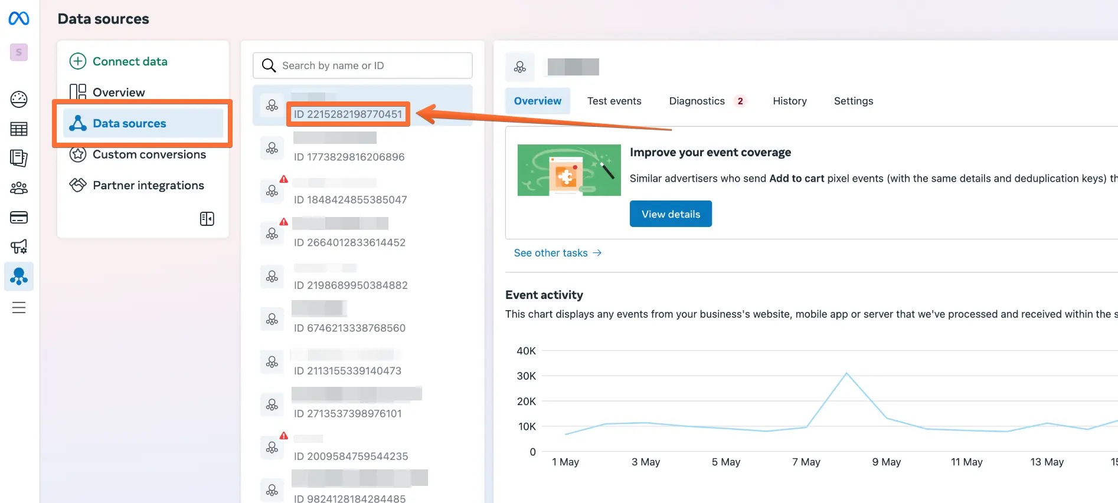Click the Meta logo icon
The width and height of the screenshot is (1118, 503).
click(x=19, y=19)
